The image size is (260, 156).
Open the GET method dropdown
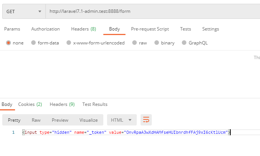(24, 11)
